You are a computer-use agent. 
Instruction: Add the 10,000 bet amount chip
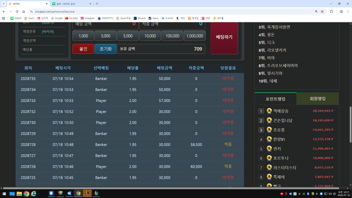(150, 36)
